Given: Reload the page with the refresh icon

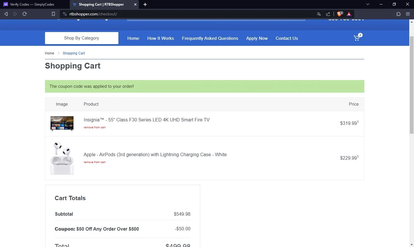Looking at the screenshot, I should [x=25, y=14].
